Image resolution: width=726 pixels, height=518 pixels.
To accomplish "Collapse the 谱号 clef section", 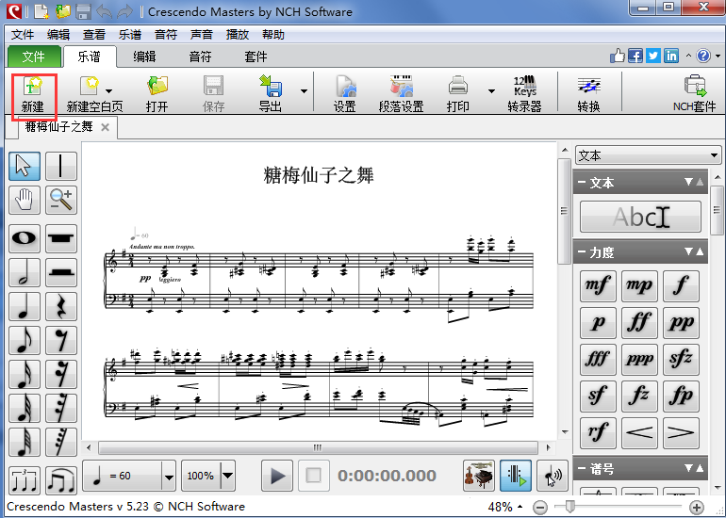I will tap(582, 469).
